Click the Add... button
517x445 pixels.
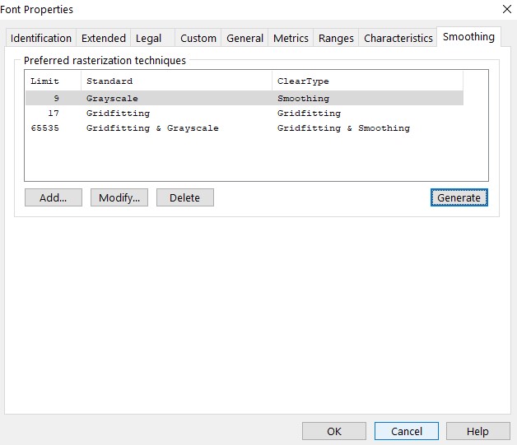54,197
